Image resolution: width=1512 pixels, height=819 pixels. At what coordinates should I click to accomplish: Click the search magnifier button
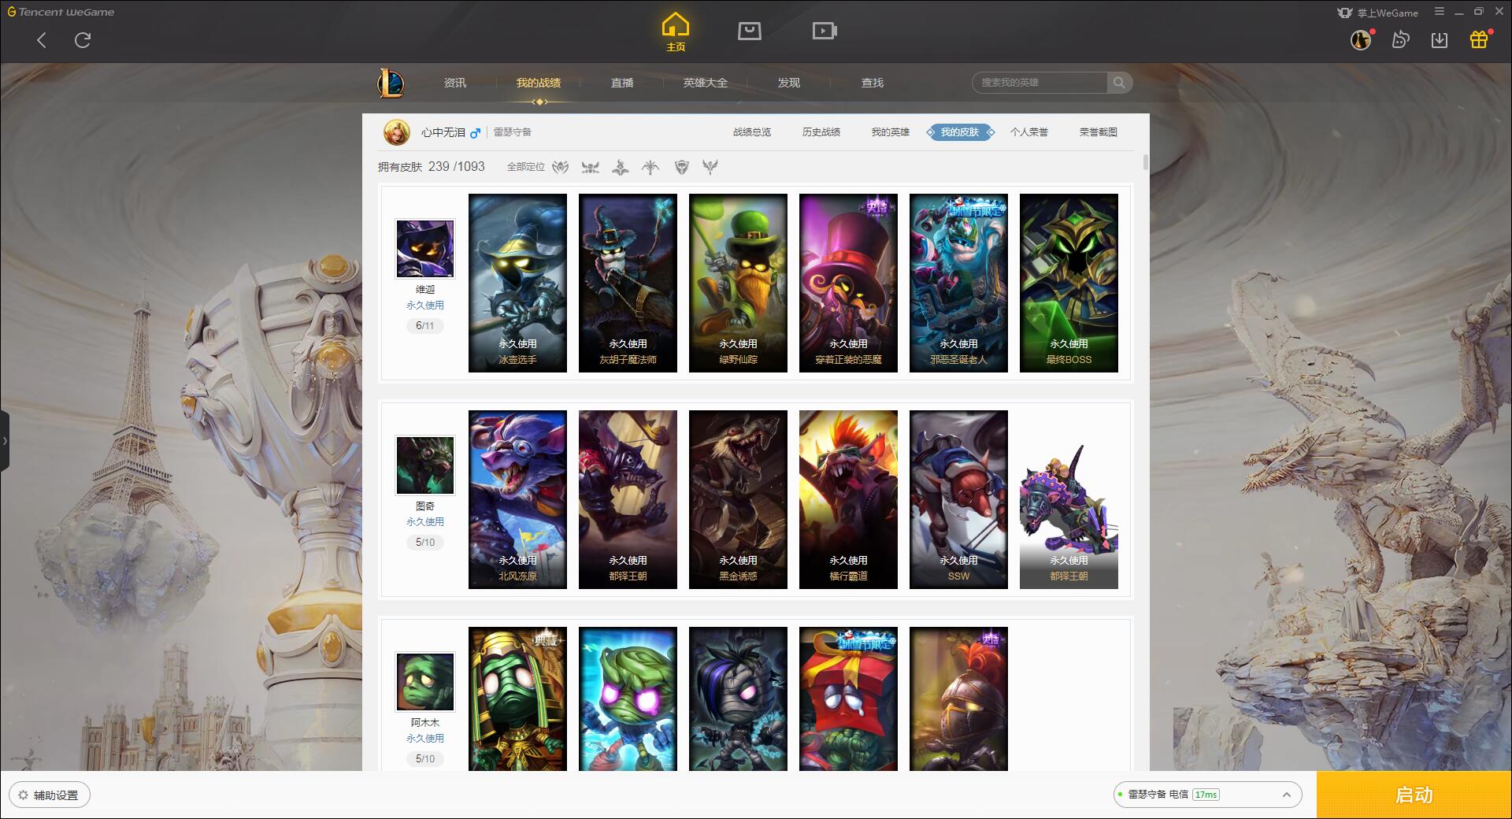[1119, 83]
